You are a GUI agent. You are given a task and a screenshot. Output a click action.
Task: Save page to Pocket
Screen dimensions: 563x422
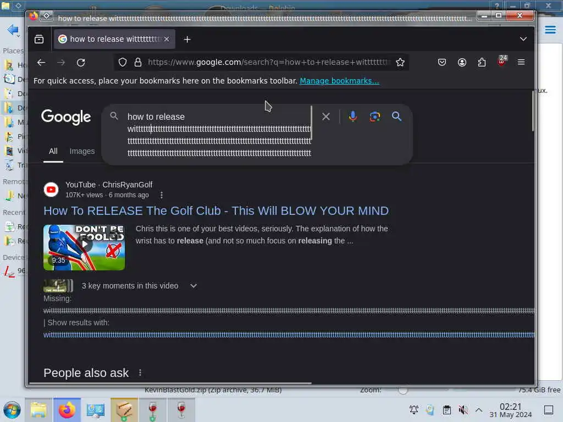(442, 63)
